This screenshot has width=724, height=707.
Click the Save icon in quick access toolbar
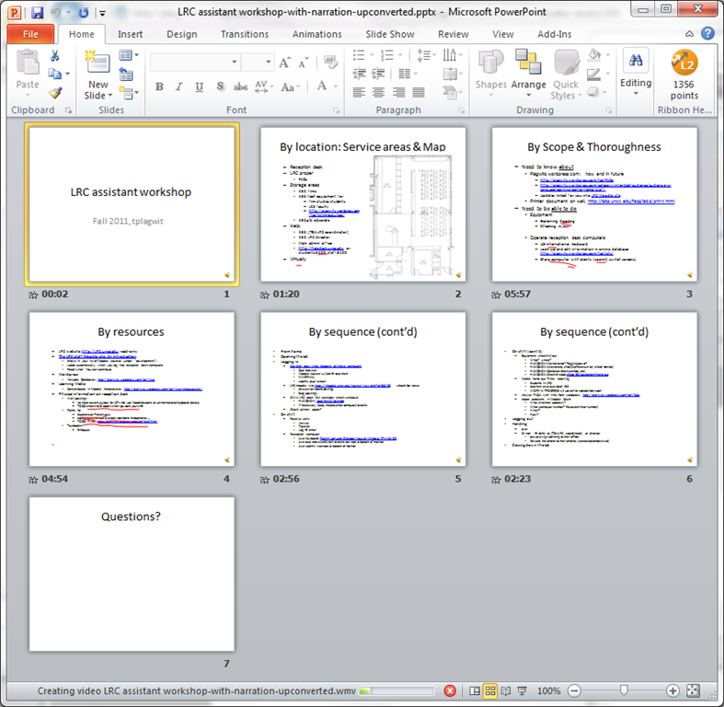click(x=37, y=13)
